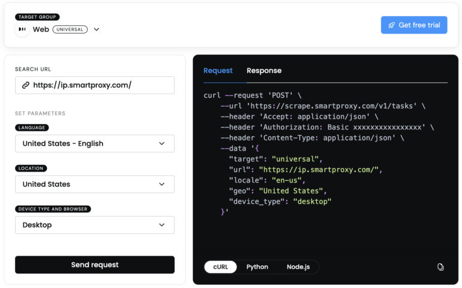Select the cURL code option
Image resolution: width=462 pixels, height=288 pixels.
[220, 267]
